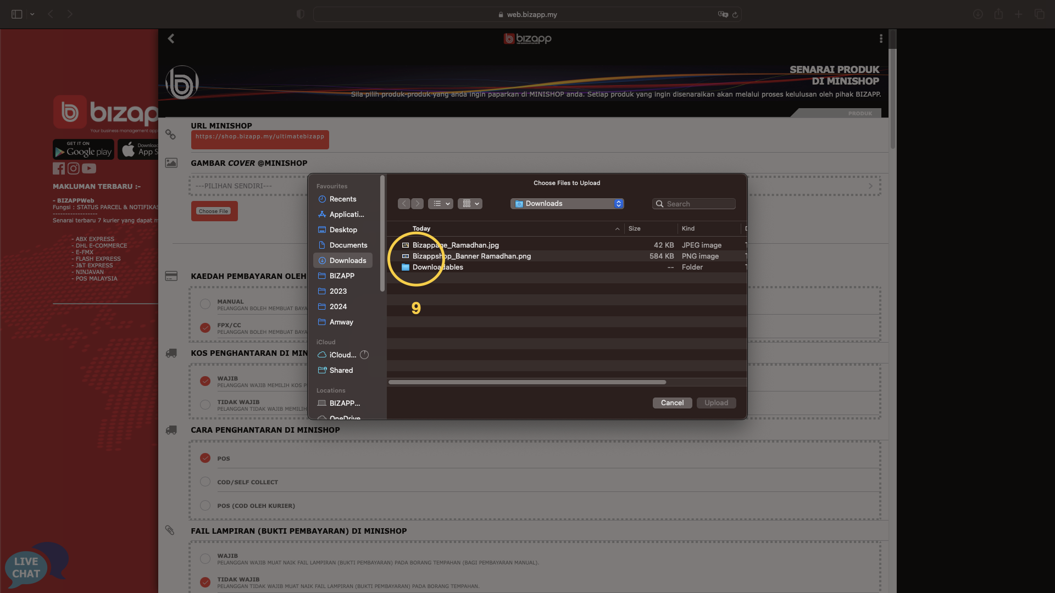Toggle the COD/SELF COLLECT option
The height and width of the screenshot is (593, 1055).
(x=205, y=482)
